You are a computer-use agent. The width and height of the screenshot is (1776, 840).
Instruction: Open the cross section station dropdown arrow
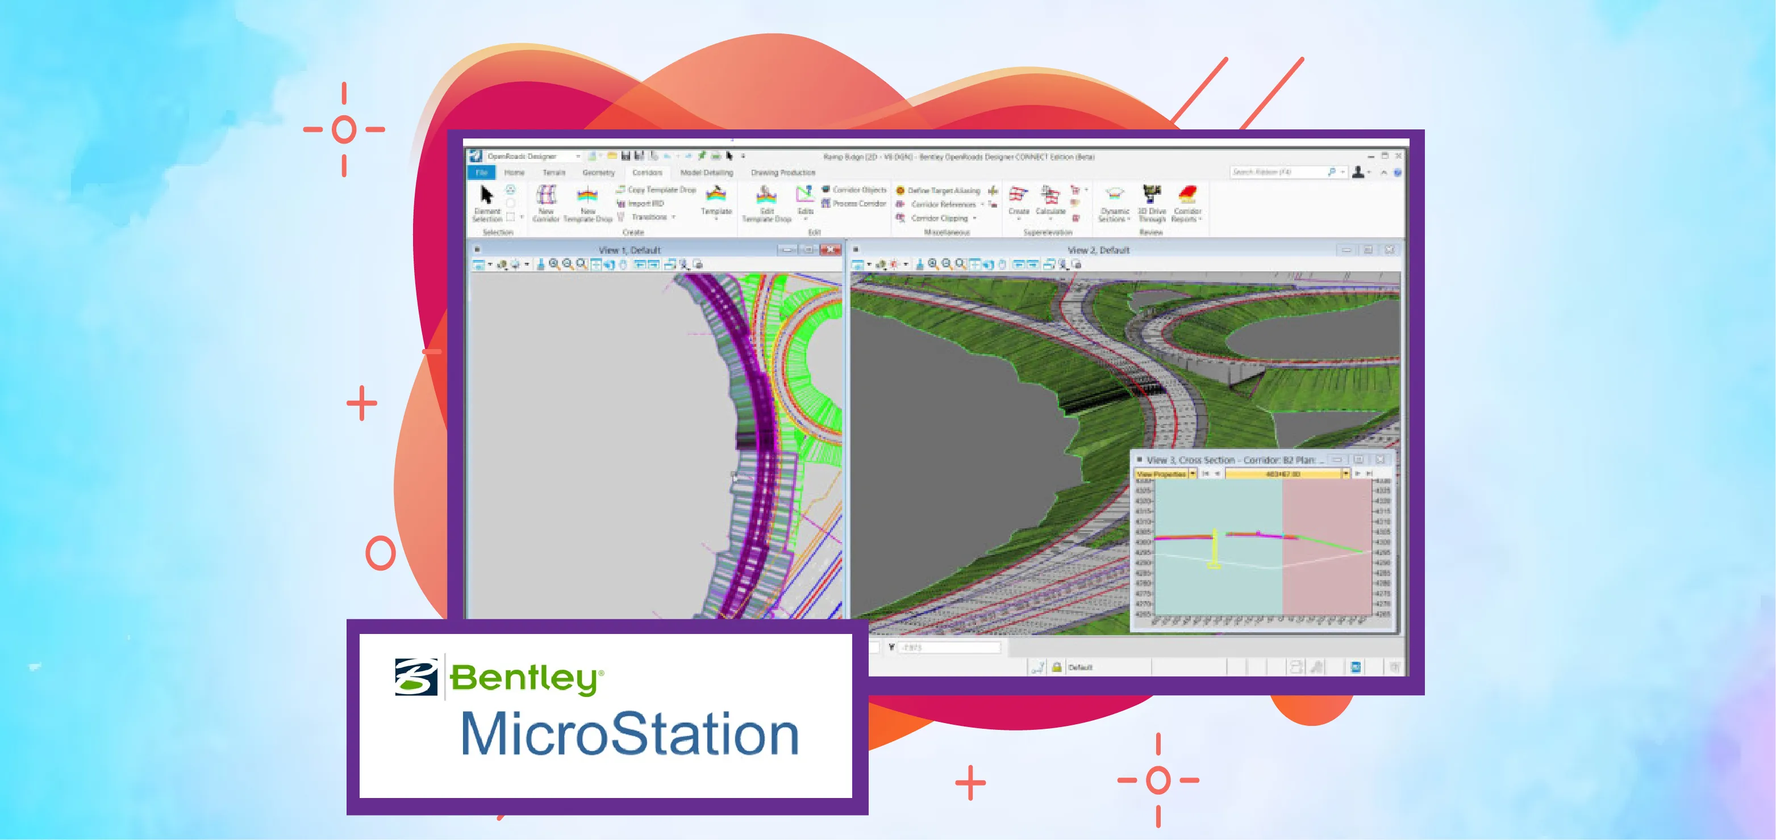click(x=1345, y=474)
